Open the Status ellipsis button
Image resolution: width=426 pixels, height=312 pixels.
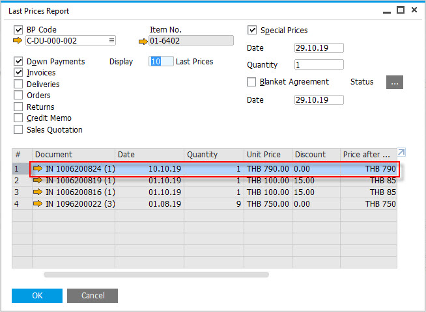pos(395,82)
